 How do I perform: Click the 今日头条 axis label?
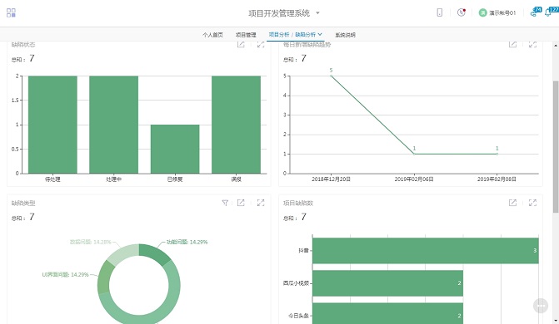[298, 316]
